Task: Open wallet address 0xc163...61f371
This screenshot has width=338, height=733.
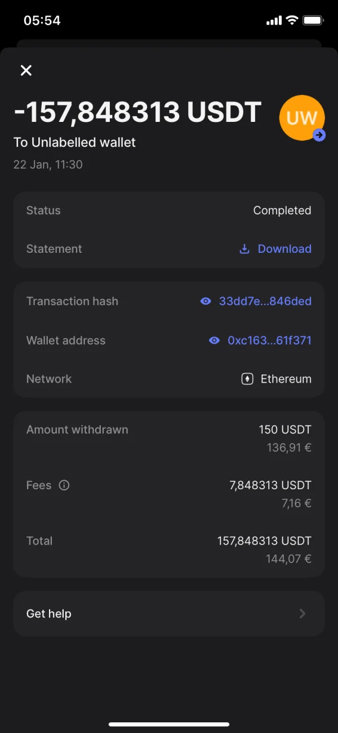Action: point(269,341)
